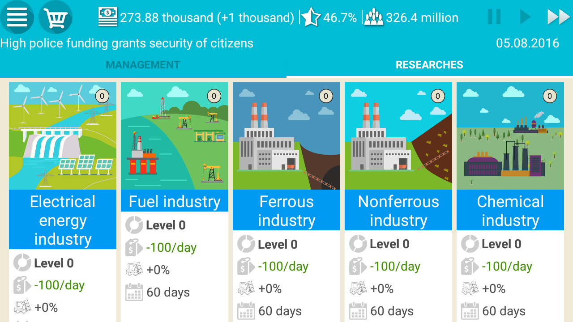Tap the star rating icon
This screenshot has height=322, width=573.
pyautogui.click(x=311, y=17)
